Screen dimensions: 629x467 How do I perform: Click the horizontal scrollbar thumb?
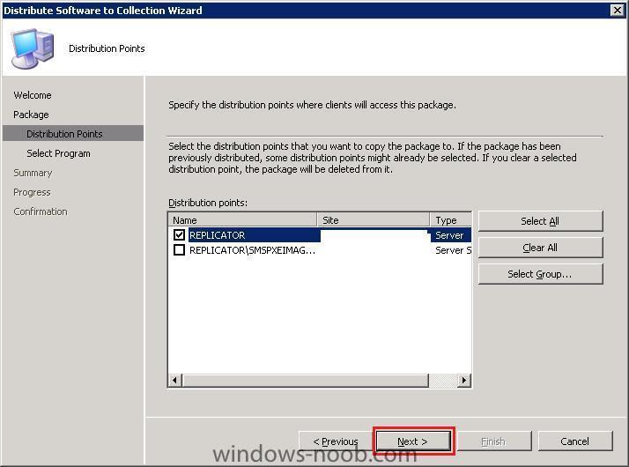pyautogui.click(x=306, y=380)
